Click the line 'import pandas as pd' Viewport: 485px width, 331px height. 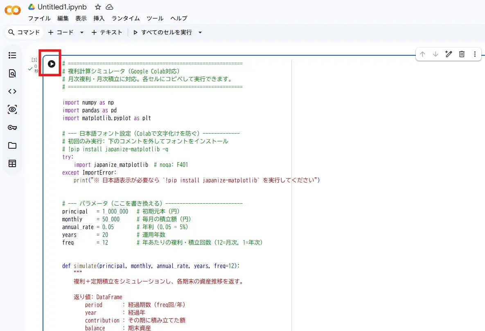[x=89, y=110]
